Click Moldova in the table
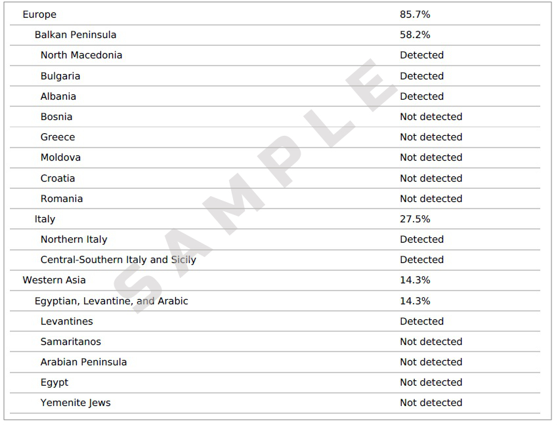 (x=60, y=157)
